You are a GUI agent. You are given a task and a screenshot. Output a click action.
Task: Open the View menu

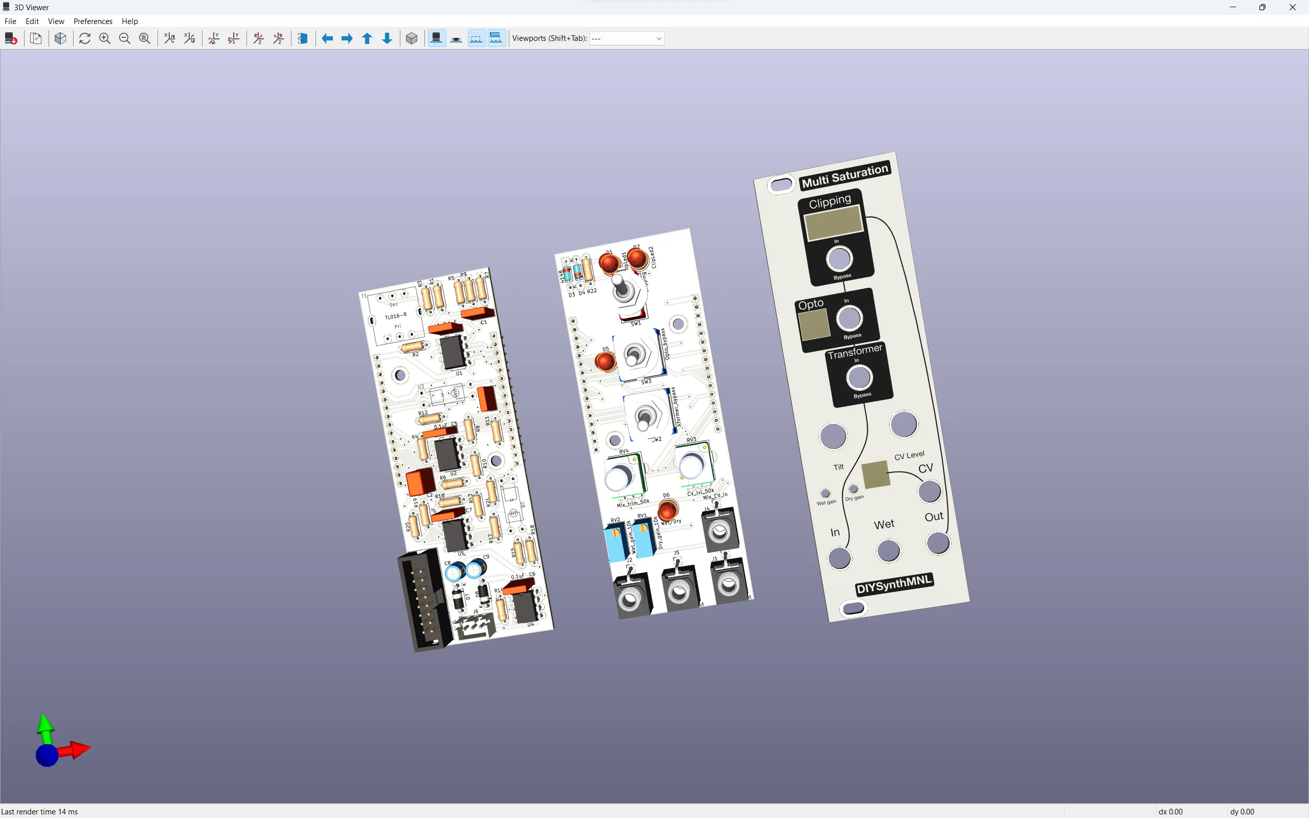[56, 21]
